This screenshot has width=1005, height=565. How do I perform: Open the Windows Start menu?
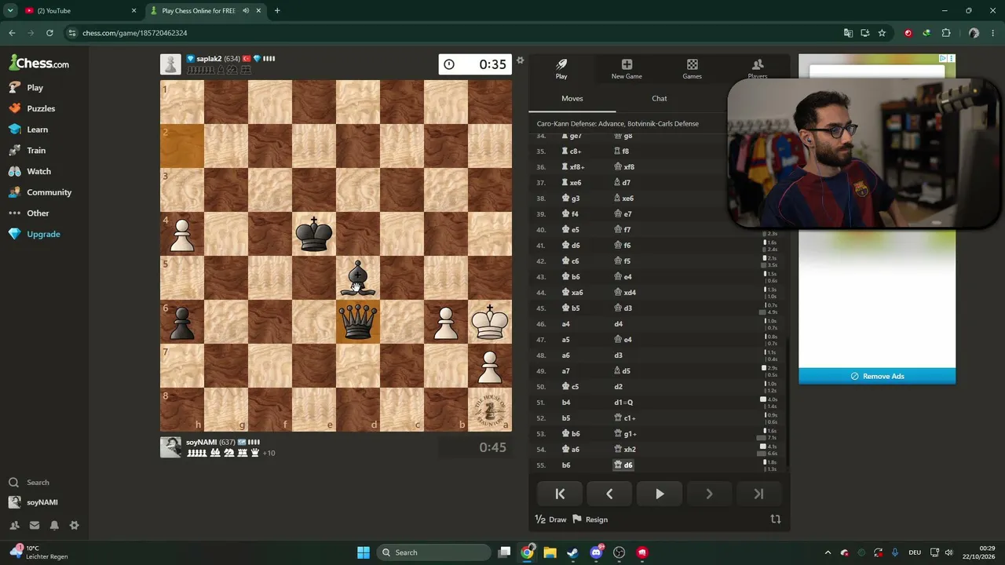[x=364, y=552]
